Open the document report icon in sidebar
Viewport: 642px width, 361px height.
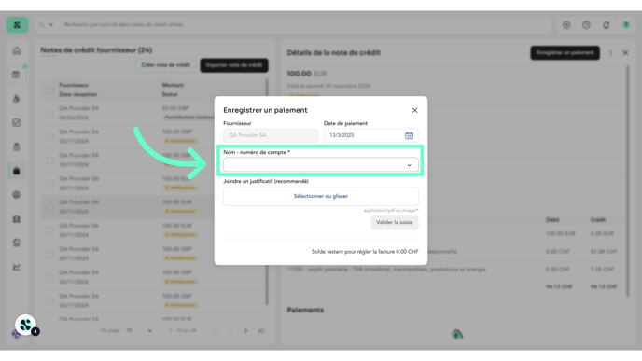pos(17,243)
